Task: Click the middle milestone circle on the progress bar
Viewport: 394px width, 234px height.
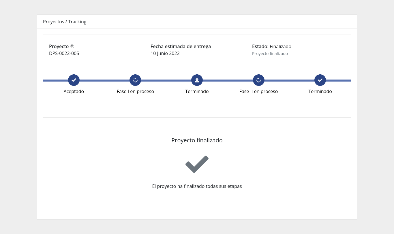Action: pyautogui.click(x=197, y=80)
